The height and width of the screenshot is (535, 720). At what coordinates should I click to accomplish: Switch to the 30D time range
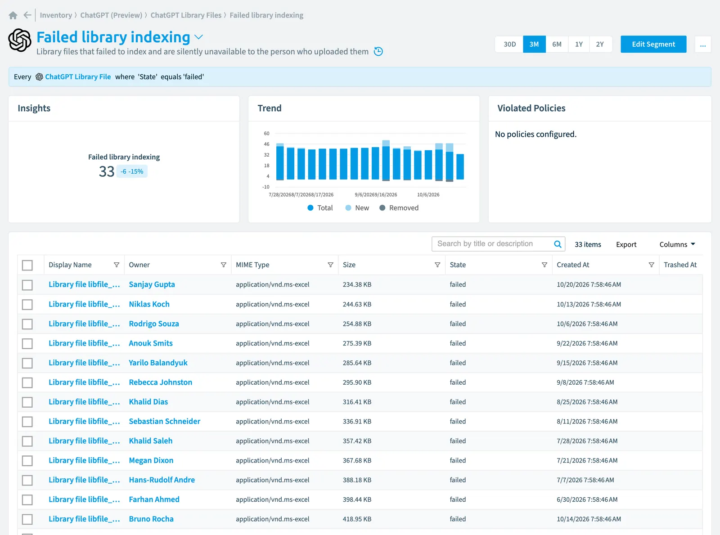tap(509, 44)
